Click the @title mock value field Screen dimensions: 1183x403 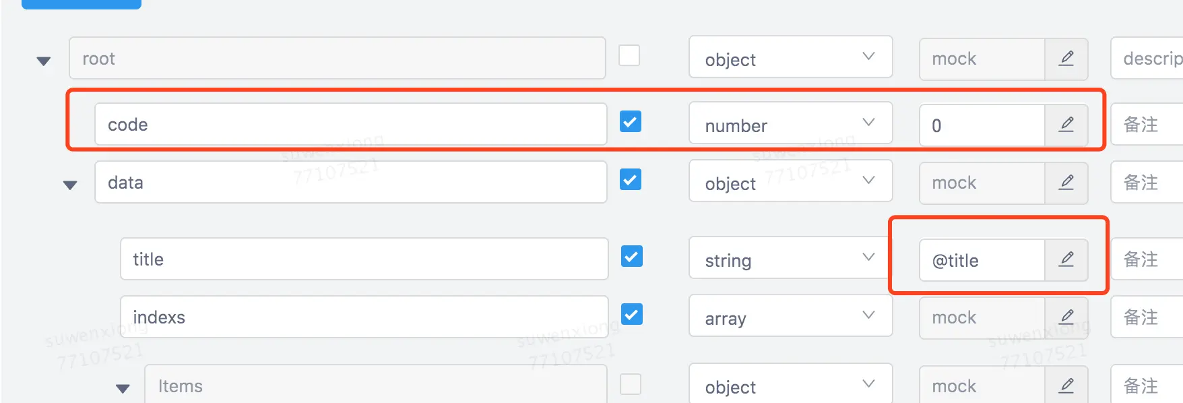(982, 260)
